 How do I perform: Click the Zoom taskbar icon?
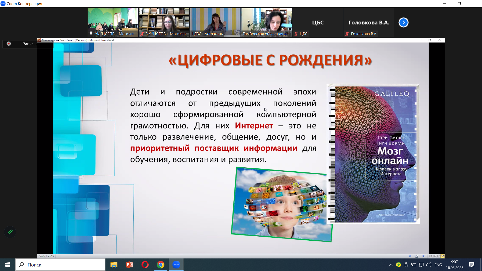[x=176, y=265]
